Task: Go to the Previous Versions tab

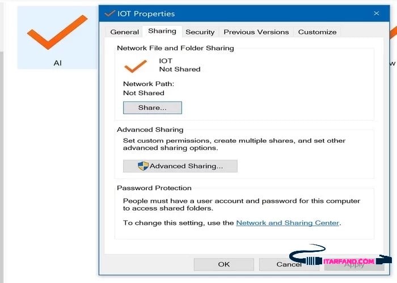Action: click(x=256, y=32)
